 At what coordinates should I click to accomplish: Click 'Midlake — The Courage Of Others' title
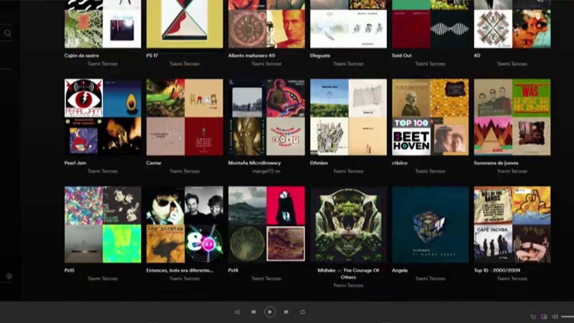pyautogui.click(x=348, y=274)
